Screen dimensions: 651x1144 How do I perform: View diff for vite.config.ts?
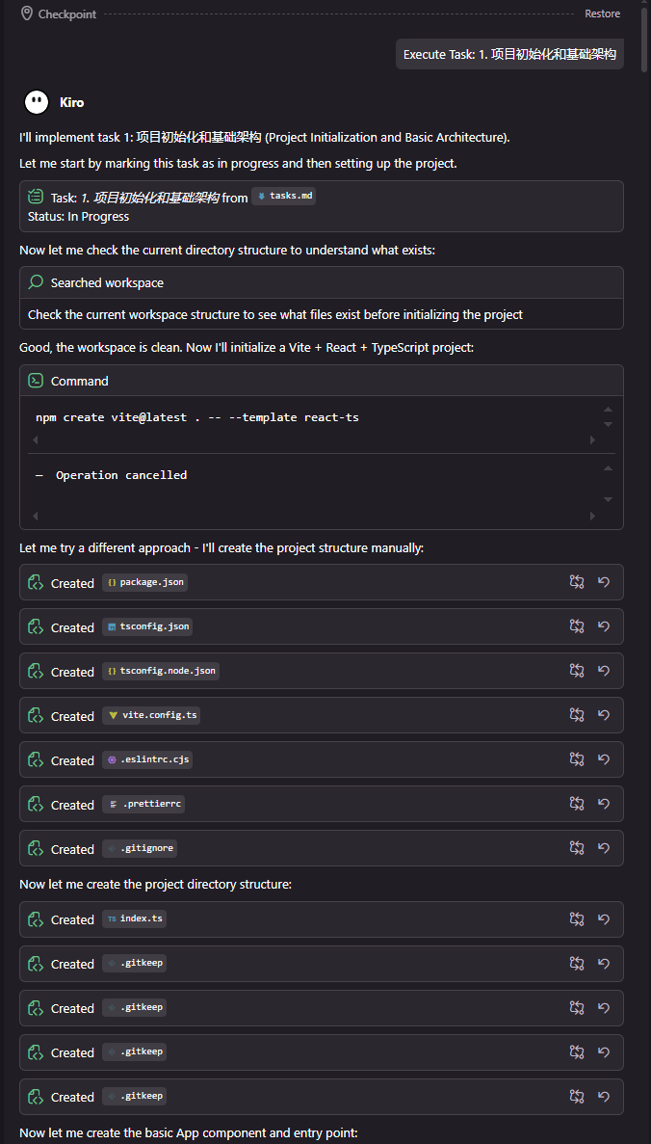point(577,715)
